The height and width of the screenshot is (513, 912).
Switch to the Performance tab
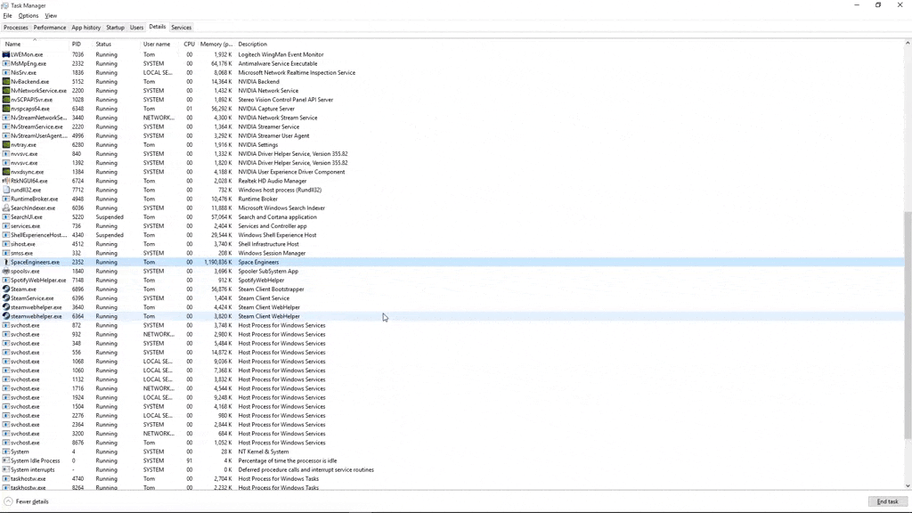[x=50, y=28]
